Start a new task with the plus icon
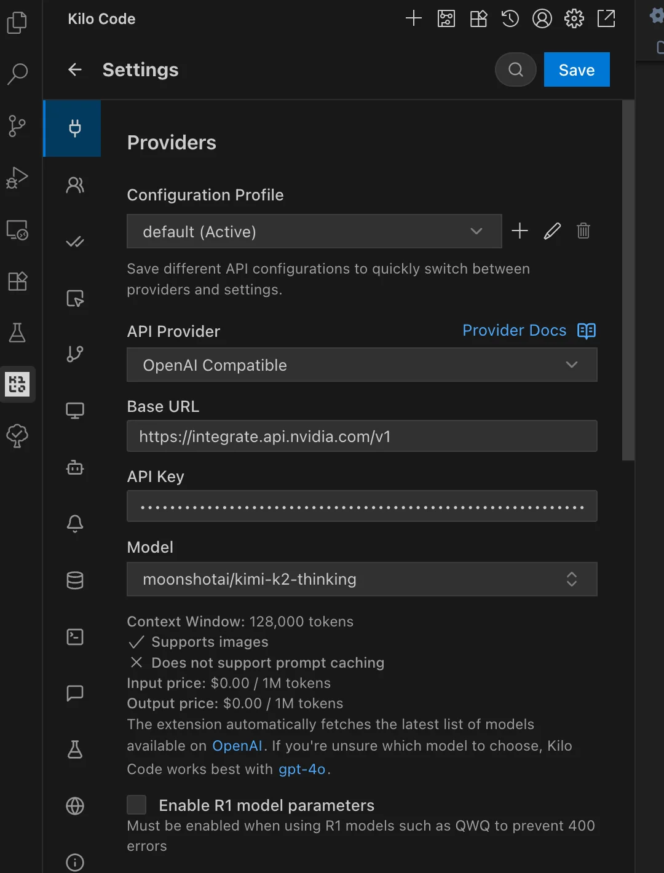This screenshot has height=873, width=664. pyautogui.click(x=413, y=18)
